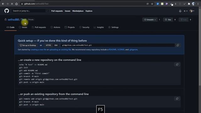Click the share page icon in address bar

tap(148, 4)
